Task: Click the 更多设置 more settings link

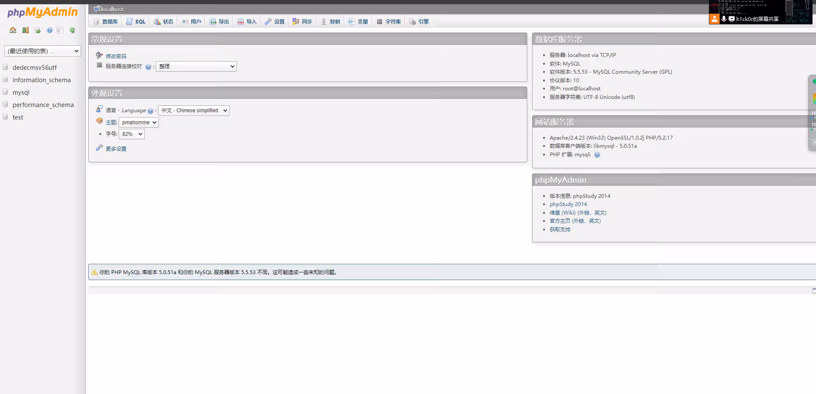Action: click(x=116, y=149)
